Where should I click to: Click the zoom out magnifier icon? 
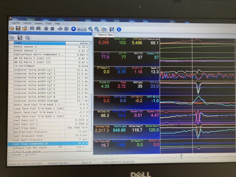tap(97, 29)
